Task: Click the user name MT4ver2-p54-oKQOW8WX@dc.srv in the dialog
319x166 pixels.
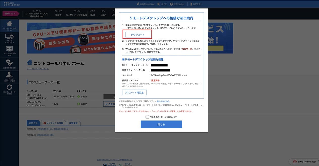Action: click(x=169, y=75)
